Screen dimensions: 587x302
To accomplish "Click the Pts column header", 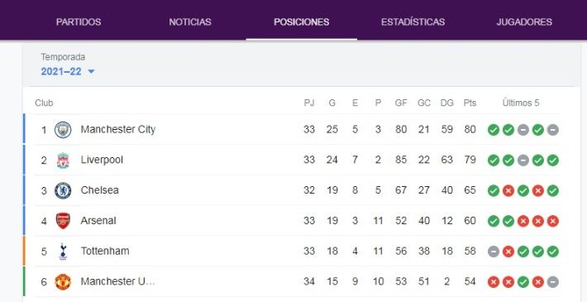I will pyautogui.click(x=470, y=103).
